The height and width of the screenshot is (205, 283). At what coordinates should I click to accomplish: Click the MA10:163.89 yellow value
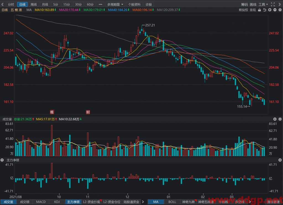click(x=44, y=10)
